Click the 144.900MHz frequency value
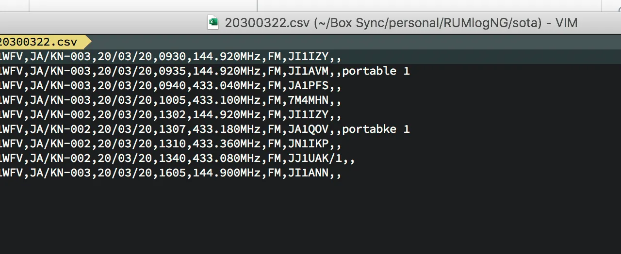Viewport: 621px width, 254px height. coord(227,173)
